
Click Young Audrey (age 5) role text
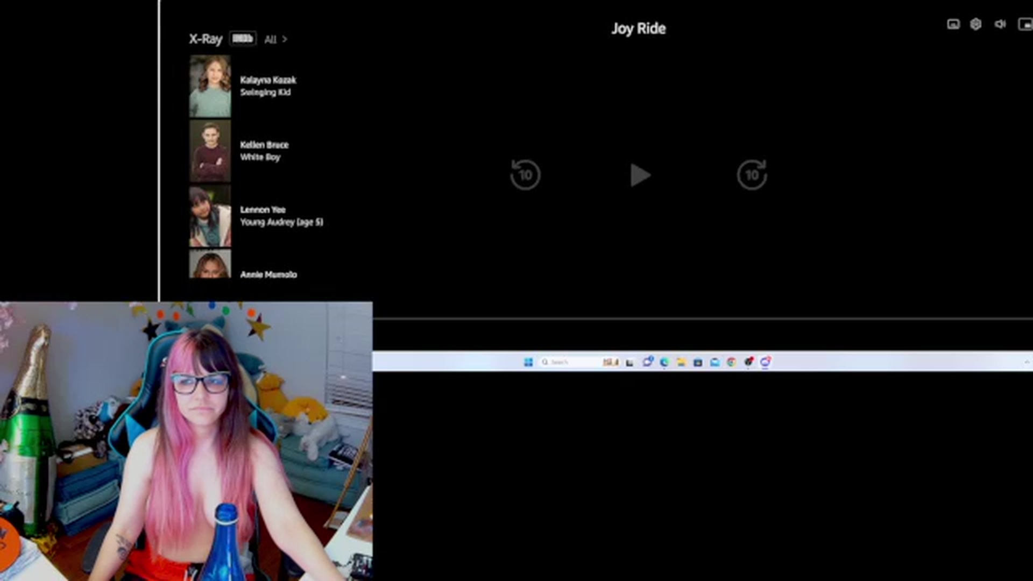[281, 222]
